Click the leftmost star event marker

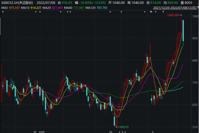coord(3,12)
